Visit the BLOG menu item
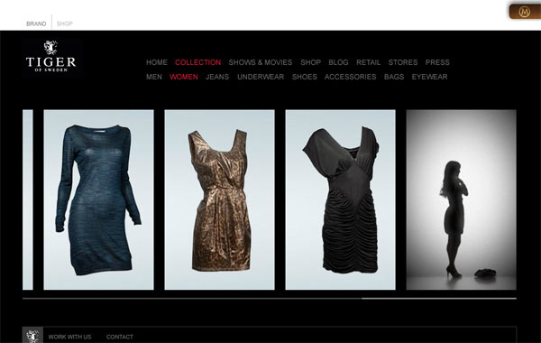 (x=338, y=62)
